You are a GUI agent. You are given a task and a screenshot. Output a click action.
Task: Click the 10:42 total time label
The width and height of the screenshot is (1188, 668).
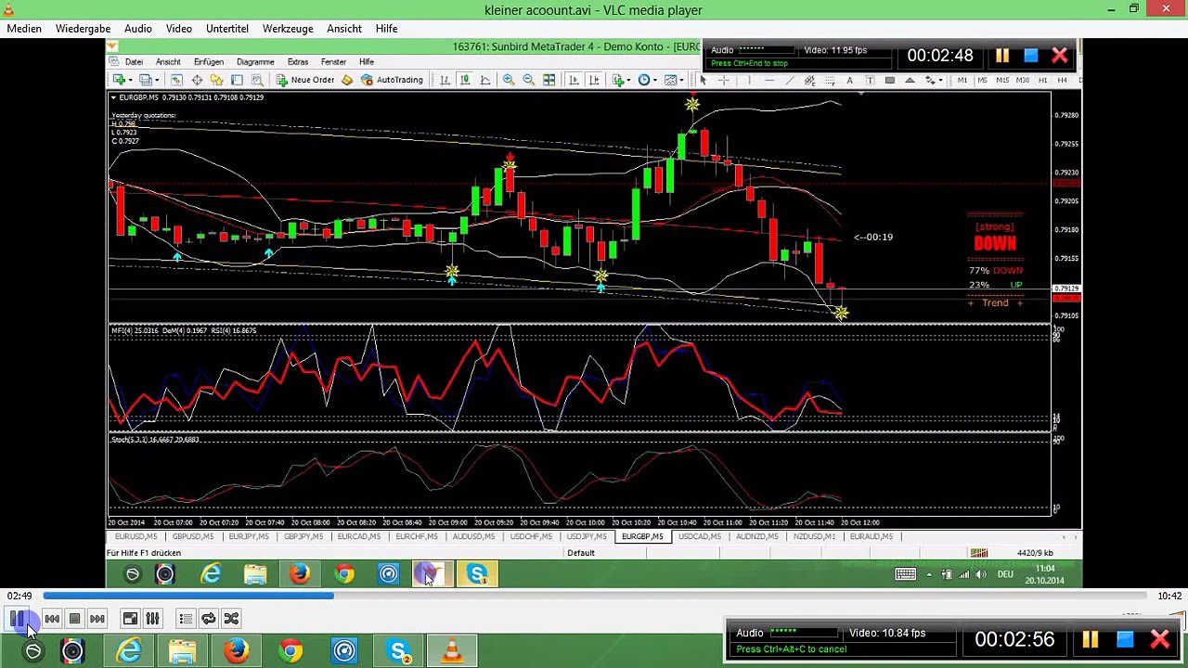tap(1169, 596)
